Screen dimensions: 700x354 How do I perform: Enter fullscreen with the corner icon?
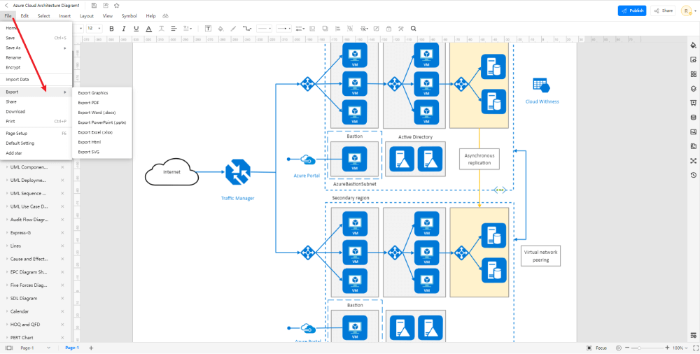coord(694,348)
